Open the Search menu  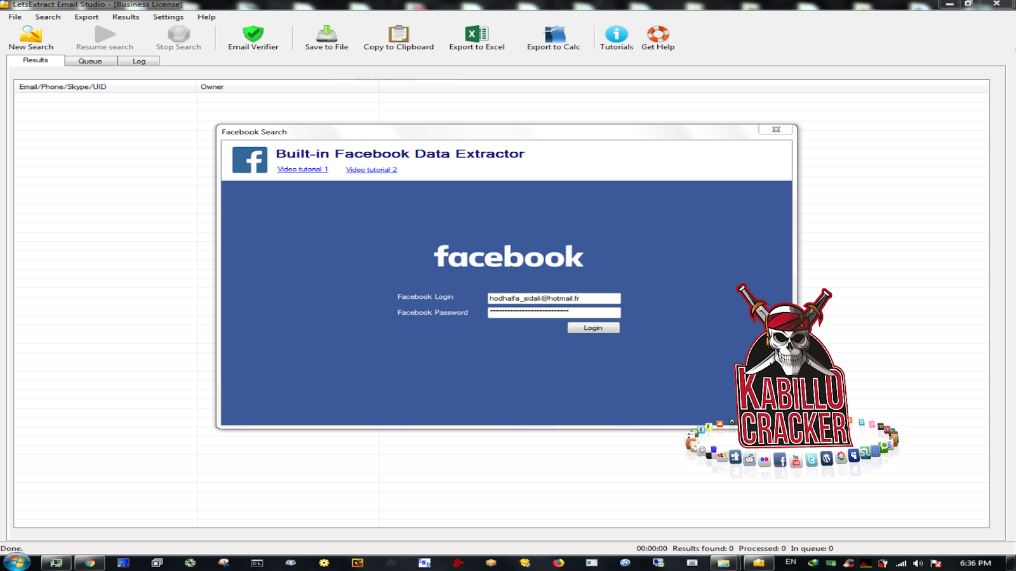(x=48, y=17)
